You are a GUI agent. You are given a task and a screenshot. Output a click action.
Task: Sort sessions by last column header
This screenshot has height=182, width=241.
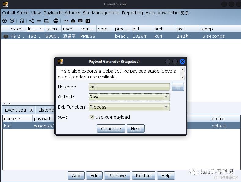click(187, 29)
